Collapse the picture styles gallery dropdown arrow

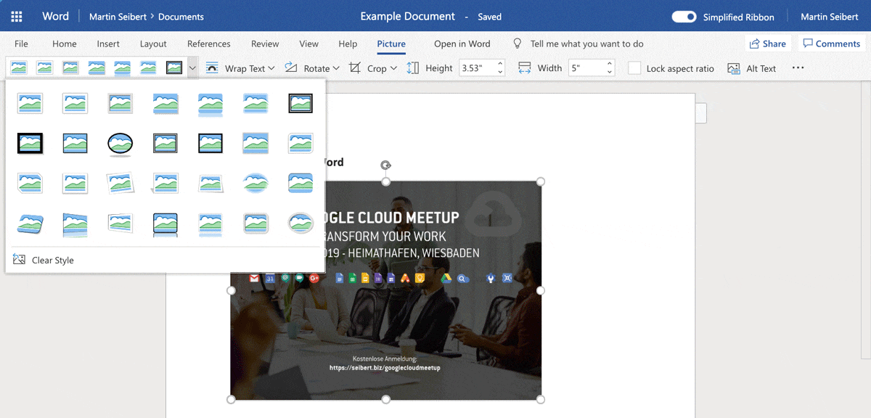192,67
